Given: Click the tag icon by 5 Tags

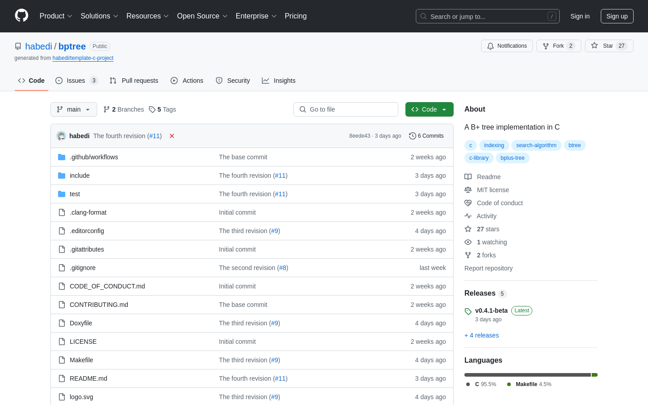Looking at the screenshot, I should (x=152, y=109).
